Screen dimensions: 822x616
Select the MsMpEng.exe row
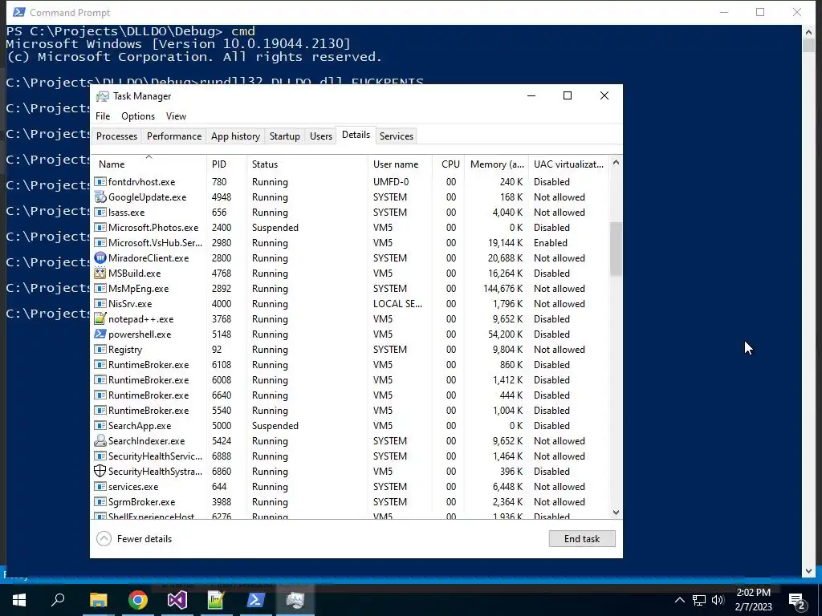[350, 289]
